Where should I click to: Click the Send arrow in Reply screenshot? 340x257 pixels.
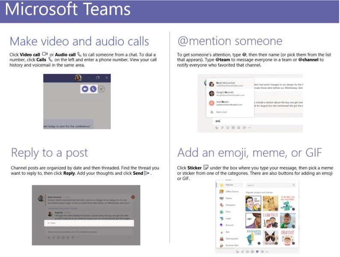(x=129, y=237)
